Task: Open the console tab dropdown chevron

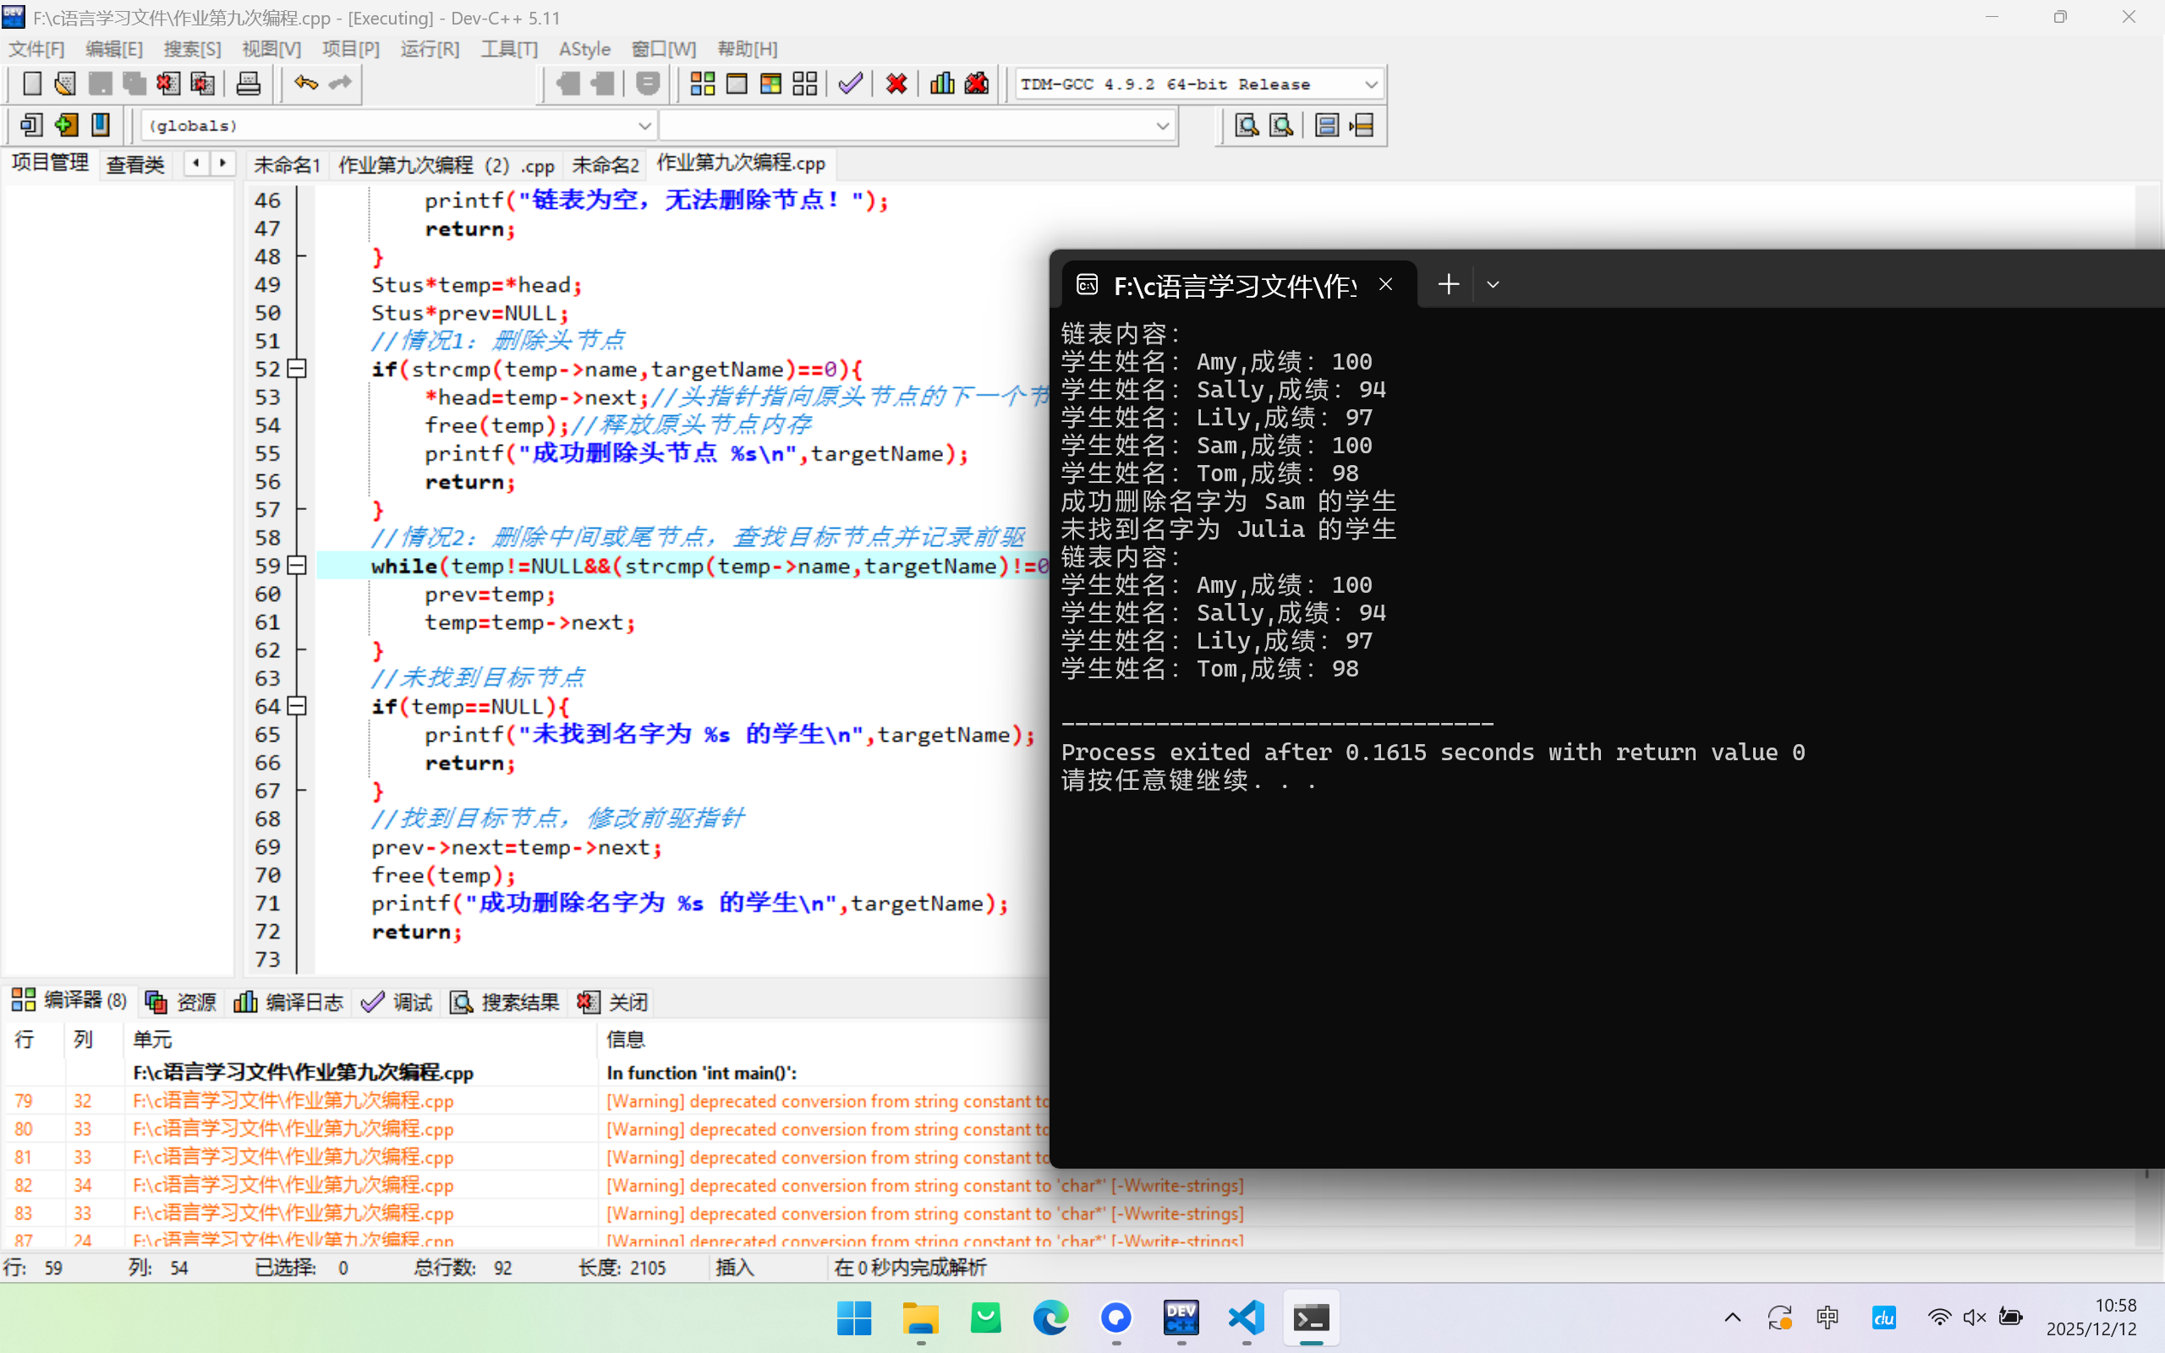Action: pos(1492,285)
